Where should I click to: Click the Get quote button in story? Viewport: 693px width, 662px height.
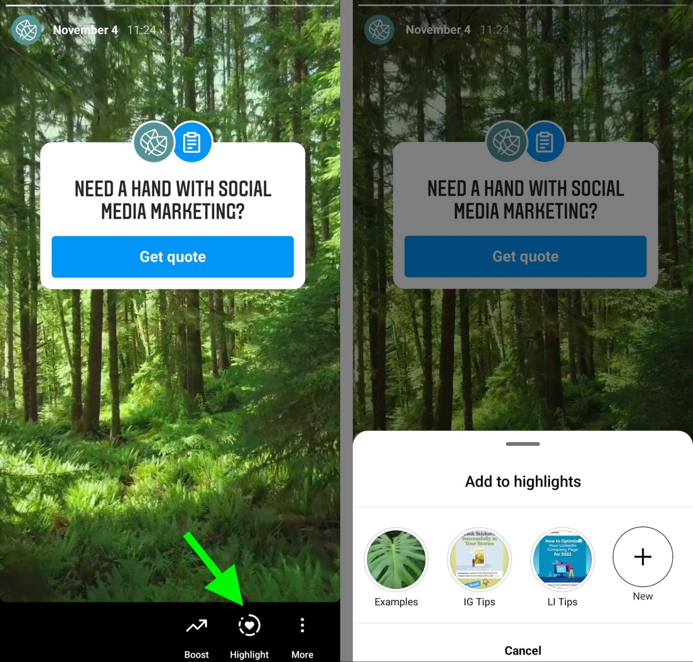pyautogui.click(x=173, y=256)
